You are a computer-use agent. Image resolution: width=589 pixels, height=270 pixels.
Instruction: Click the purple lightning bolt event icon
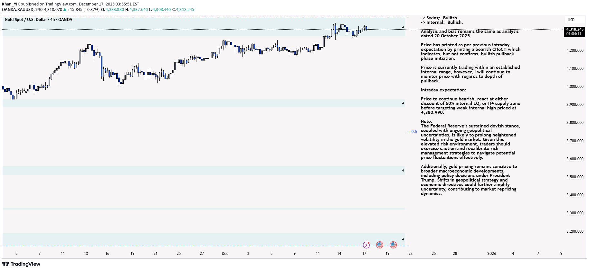(366, 245)
